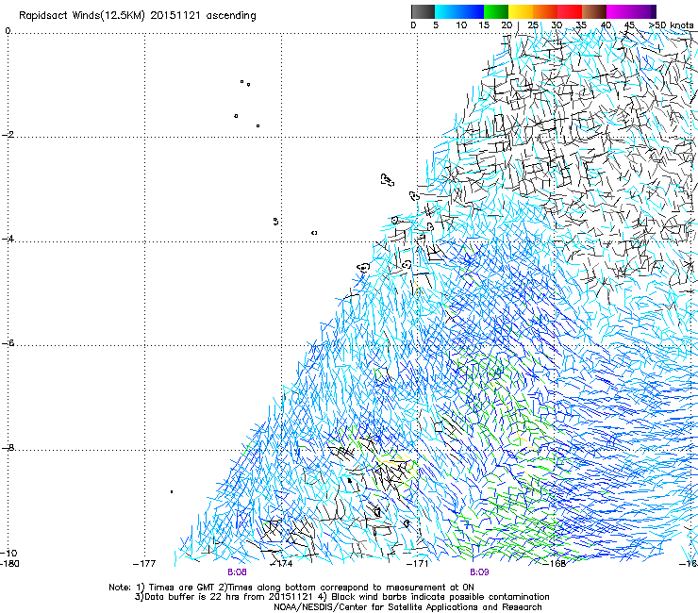
Task: Click the longitude axis label '-177'
Action: pyautogui.click(x=144, y=564)
